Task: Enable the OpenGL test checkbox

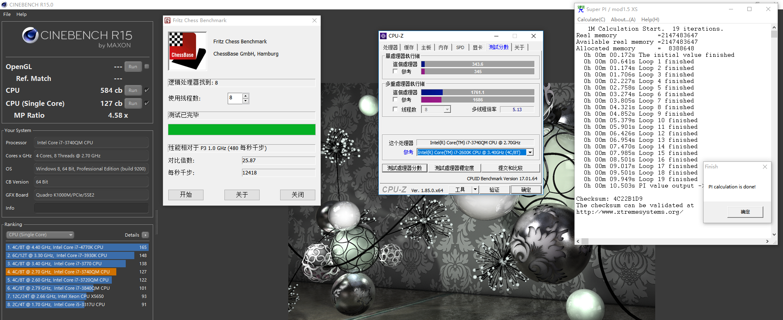Action: click(x=147, y=66)
